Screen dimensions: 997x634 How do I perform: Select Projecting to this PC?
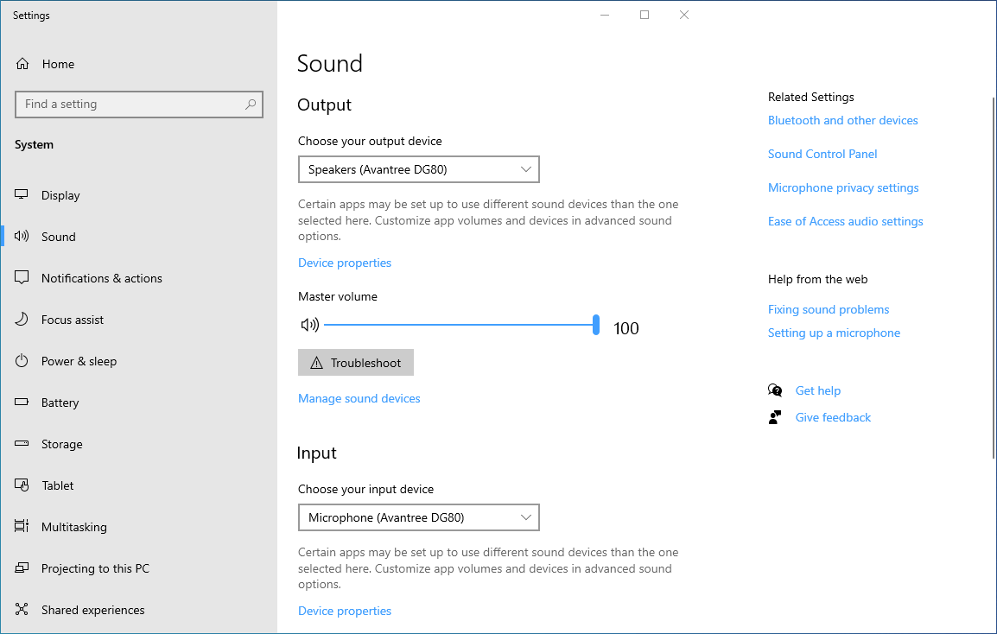pos(95,568)
